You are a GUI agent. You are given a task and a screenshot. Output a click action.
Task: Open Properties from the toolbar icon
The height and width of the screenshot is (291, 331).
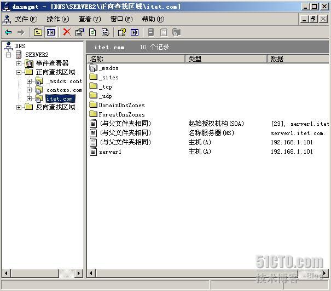79,32
